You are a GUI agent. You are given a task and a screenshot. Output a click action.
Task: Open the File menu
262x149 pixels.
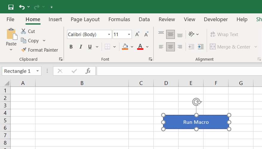10,19
